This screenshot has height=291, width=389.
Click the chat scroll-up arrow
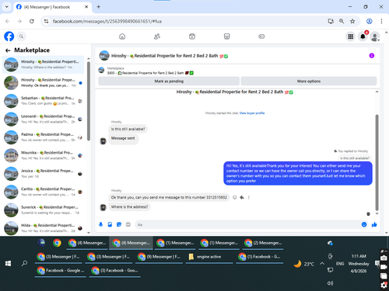point(377,92)
